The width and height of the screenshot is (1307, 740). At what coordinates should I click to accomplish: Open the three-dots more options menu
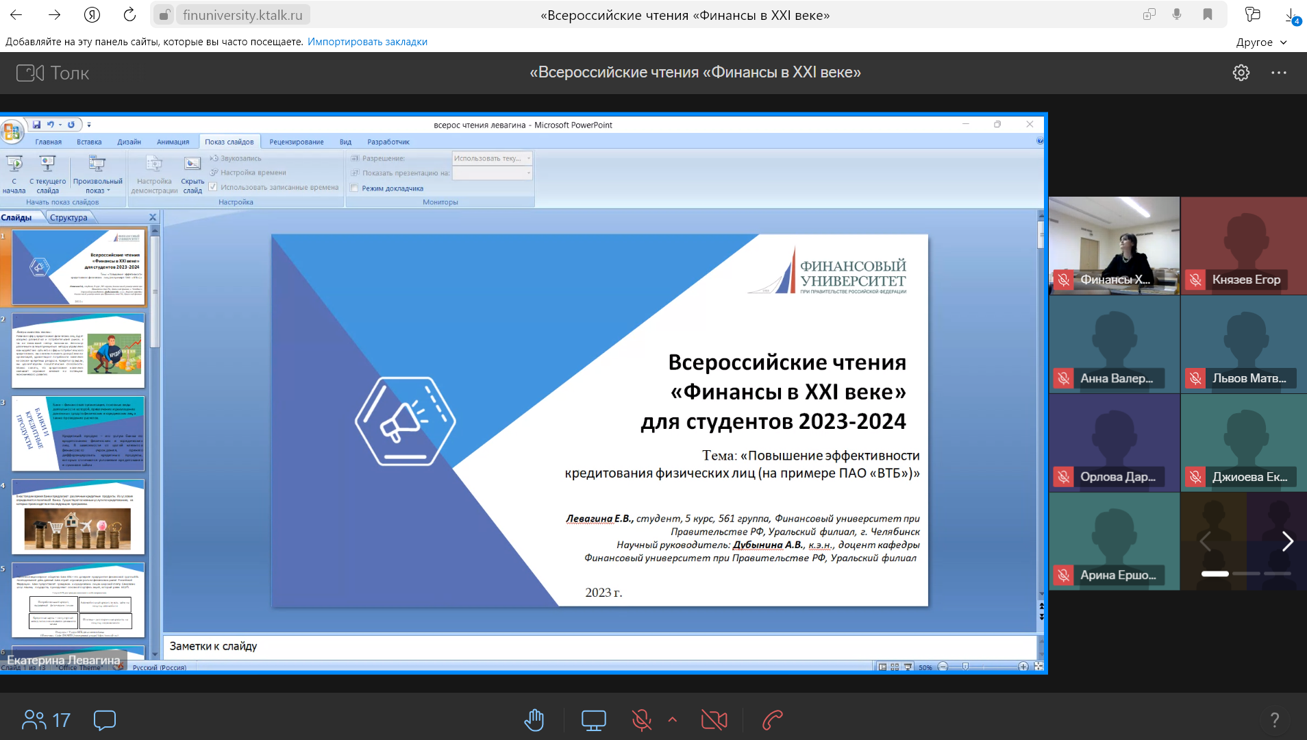(x=1278, y=73)
